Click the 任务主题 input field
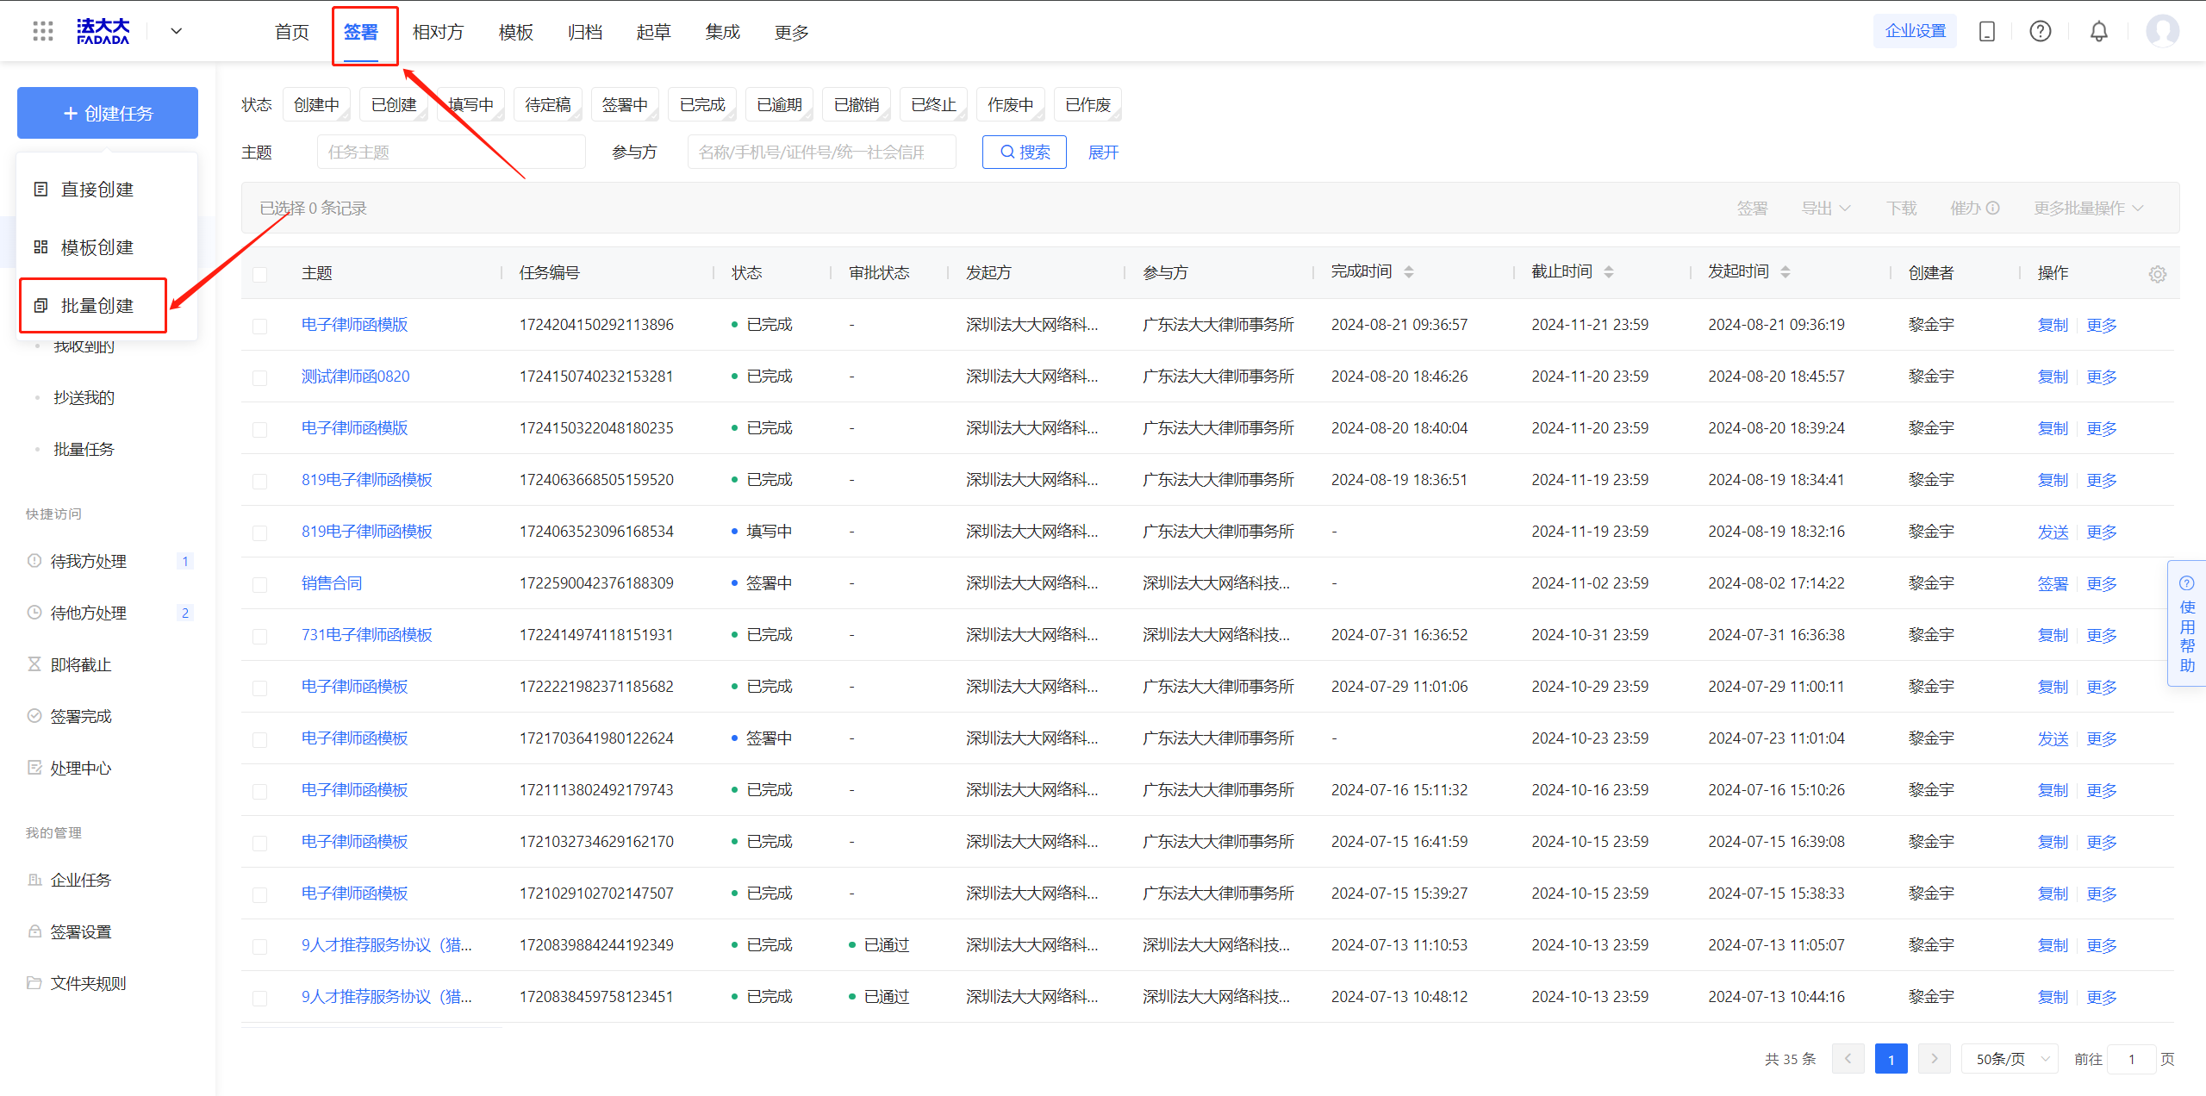This screenshot has width=2206, height=1096. tap(452, 153)
